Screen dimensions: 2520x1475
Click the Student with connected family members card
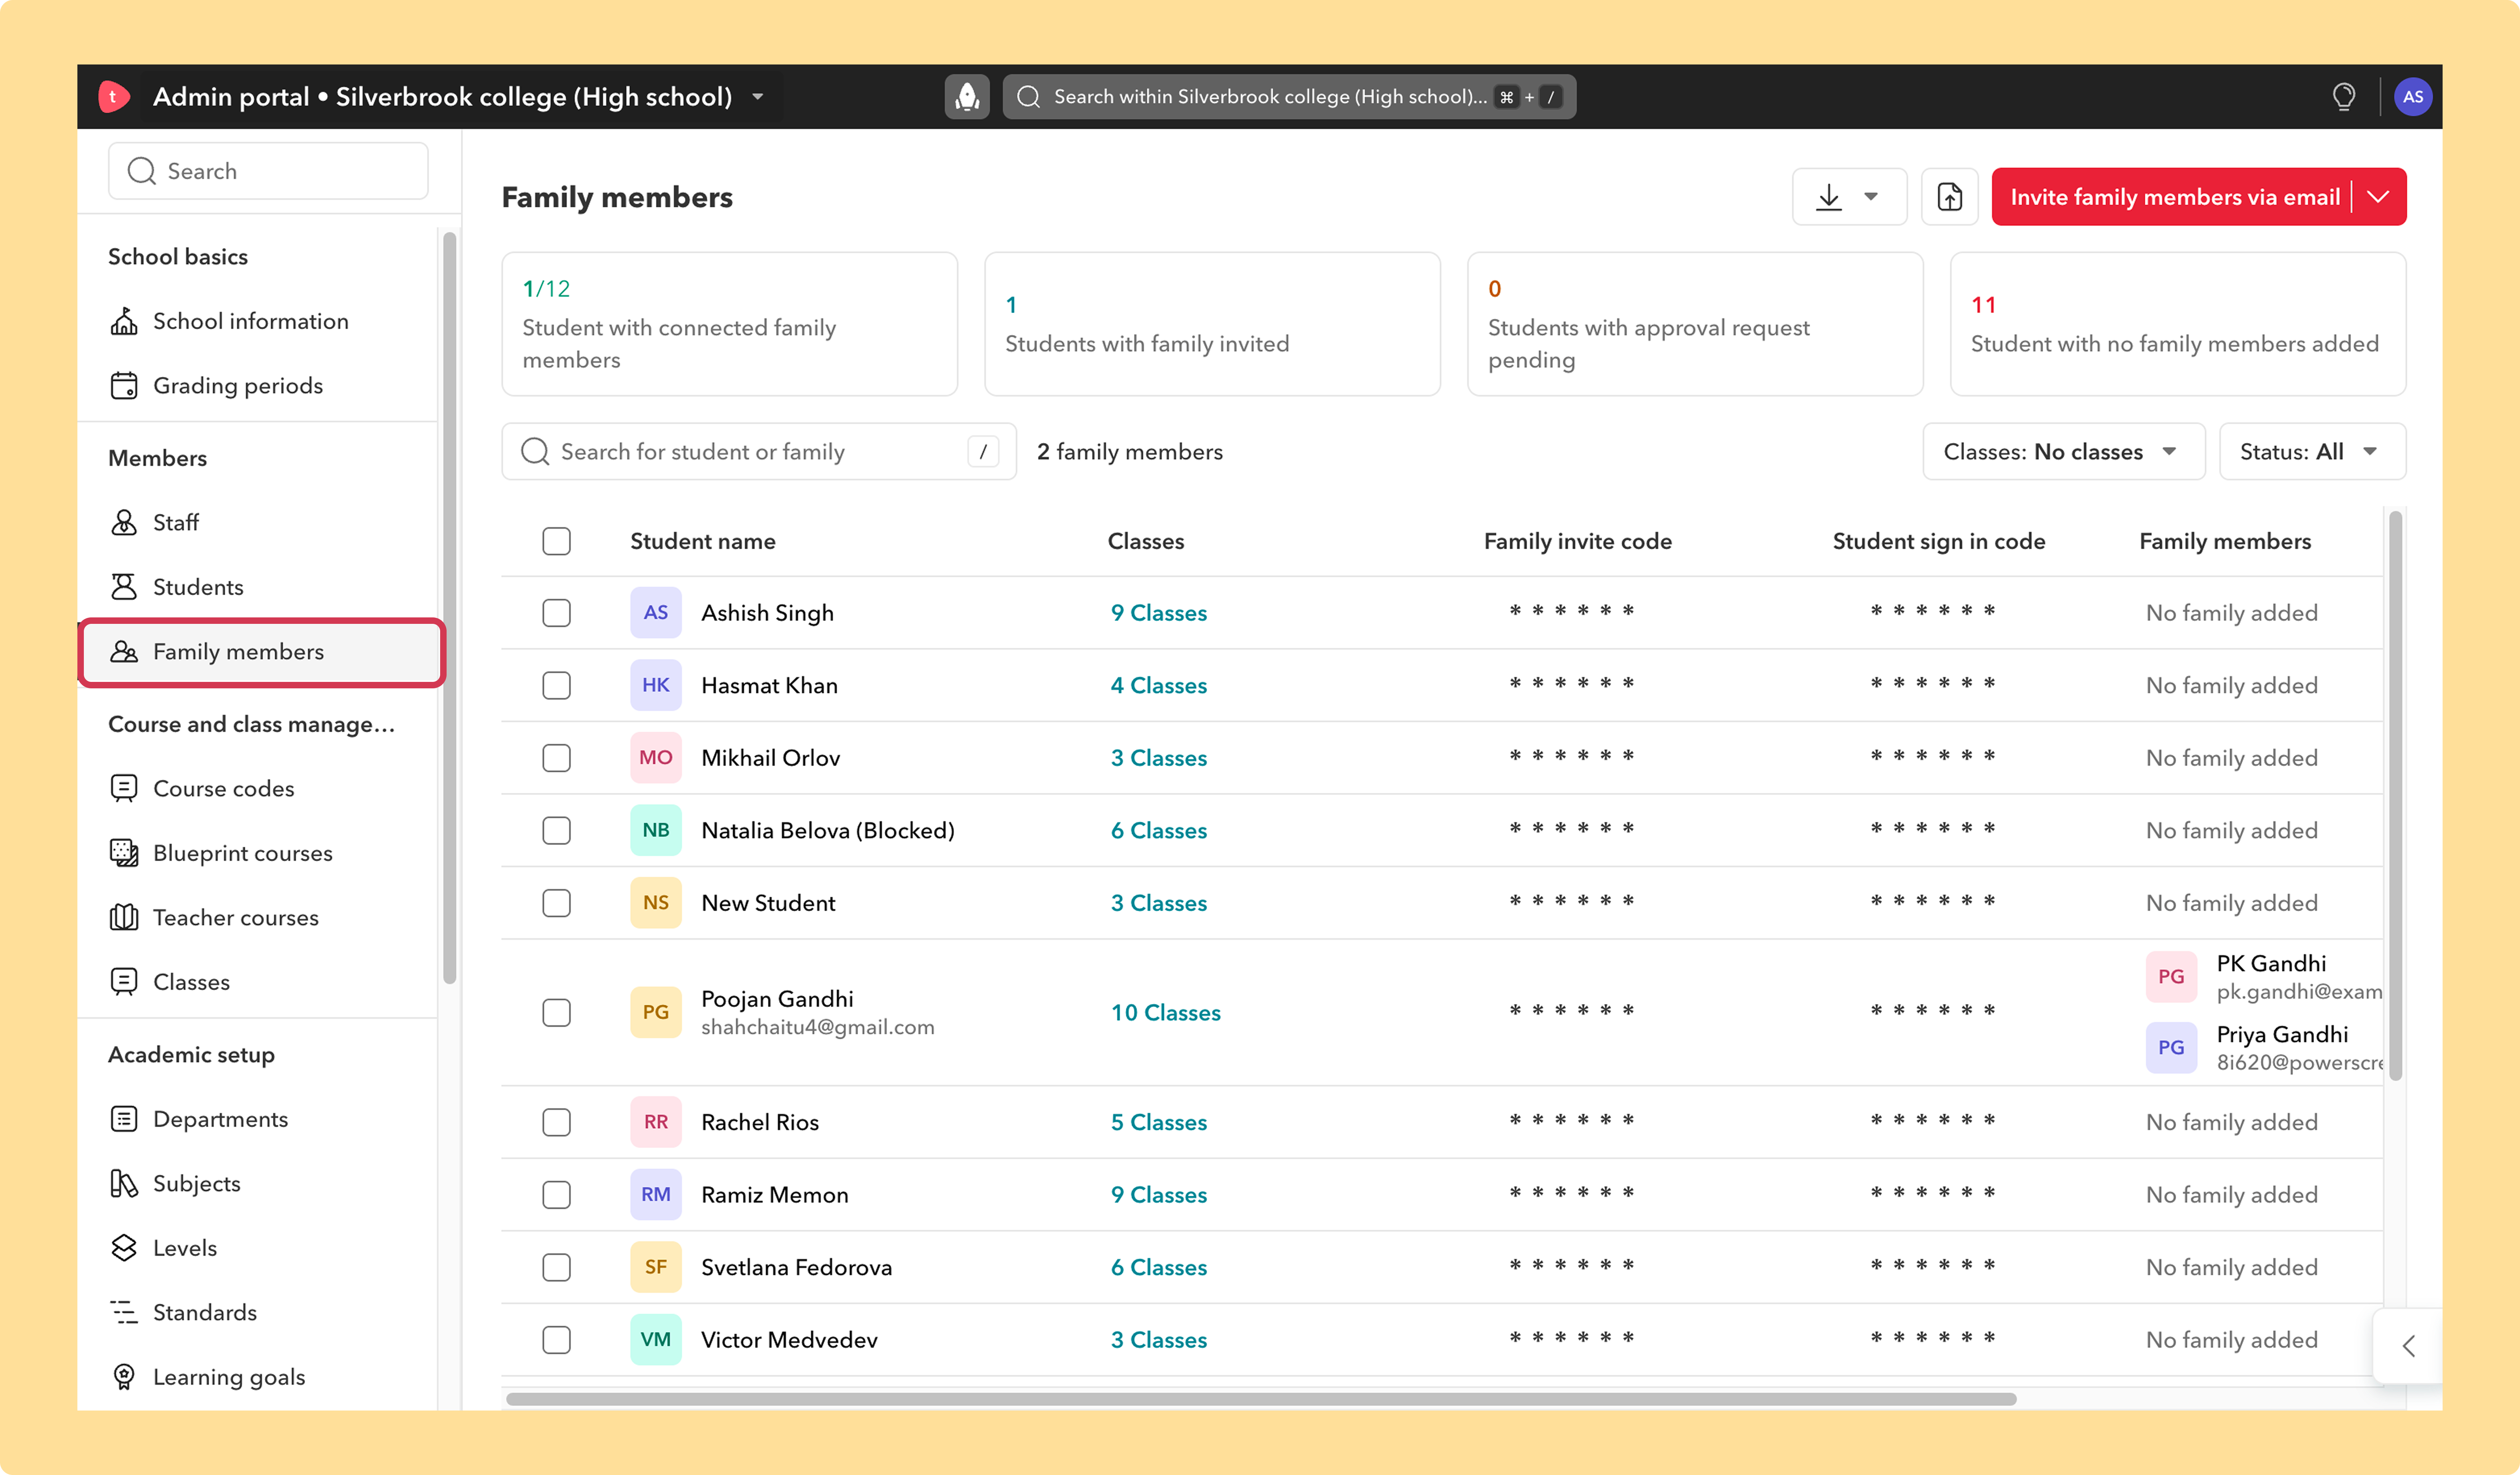click(729, 324)
